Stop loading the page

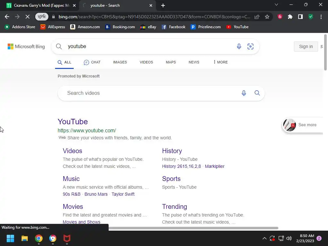tap(28, 17)
